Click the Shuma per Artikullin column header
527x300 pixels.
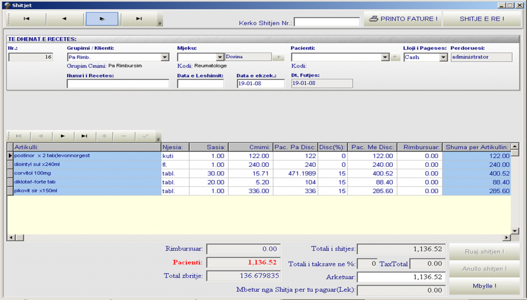tap(476, 147)
